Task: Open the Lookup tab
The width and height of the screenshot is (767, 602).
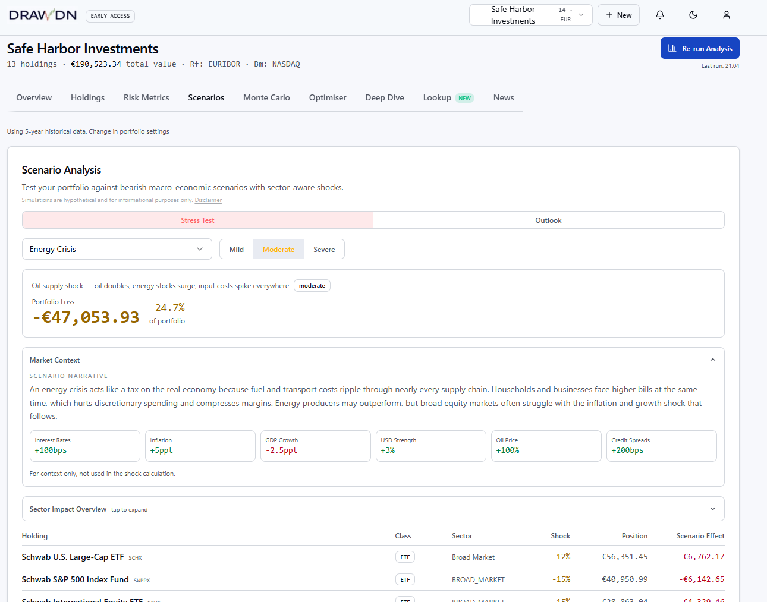Action: (448, 97)
